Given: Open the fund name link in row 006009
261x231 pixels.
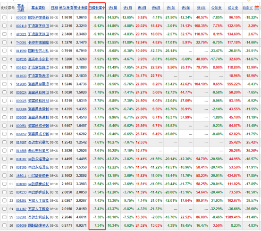Looking at the screenshot, I should coord(38,226).
